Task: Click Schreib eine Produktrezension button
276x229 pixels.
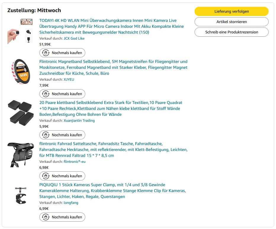Action: click(231, 32)
